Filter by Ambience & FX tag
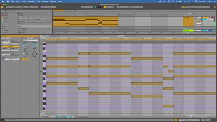The image size is (217, 122). tap(22, 21)
